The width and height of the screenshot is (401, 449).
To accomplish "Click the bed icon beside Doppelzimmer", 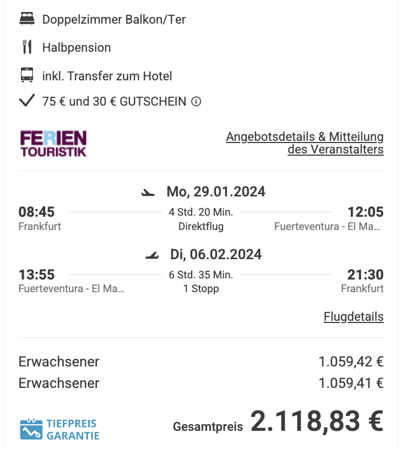I will pyautogui.click(x=27, y=19).
